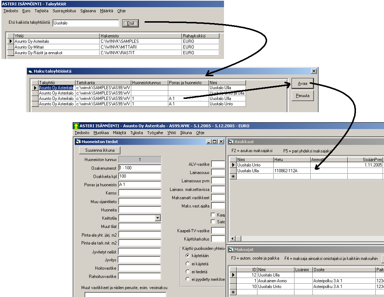Viewport: 384px width, 297px height.
Task: Open the Tiedosto menu in Taloyhtiöt window
Action: [x=11, y=11]
